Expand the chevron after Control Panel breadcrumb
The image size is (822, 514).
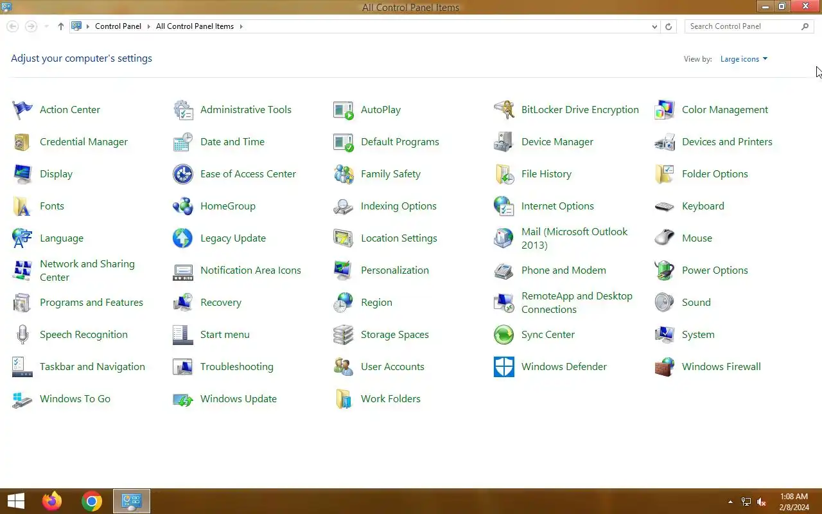(x=148, y=26)
